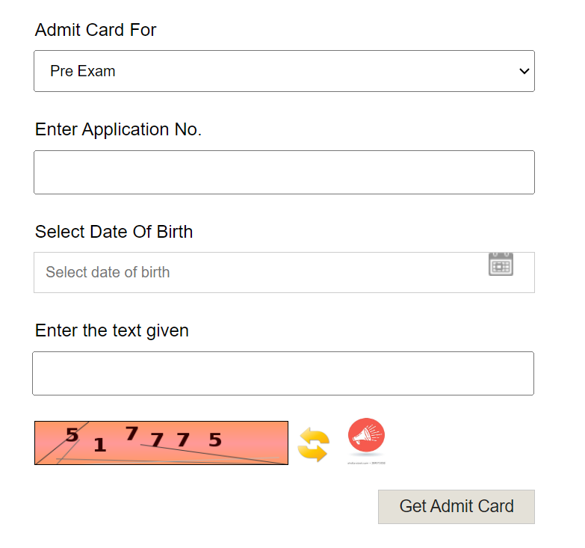
Task: Select the Pre Exam option text
Action: click(x=83, y=72)
